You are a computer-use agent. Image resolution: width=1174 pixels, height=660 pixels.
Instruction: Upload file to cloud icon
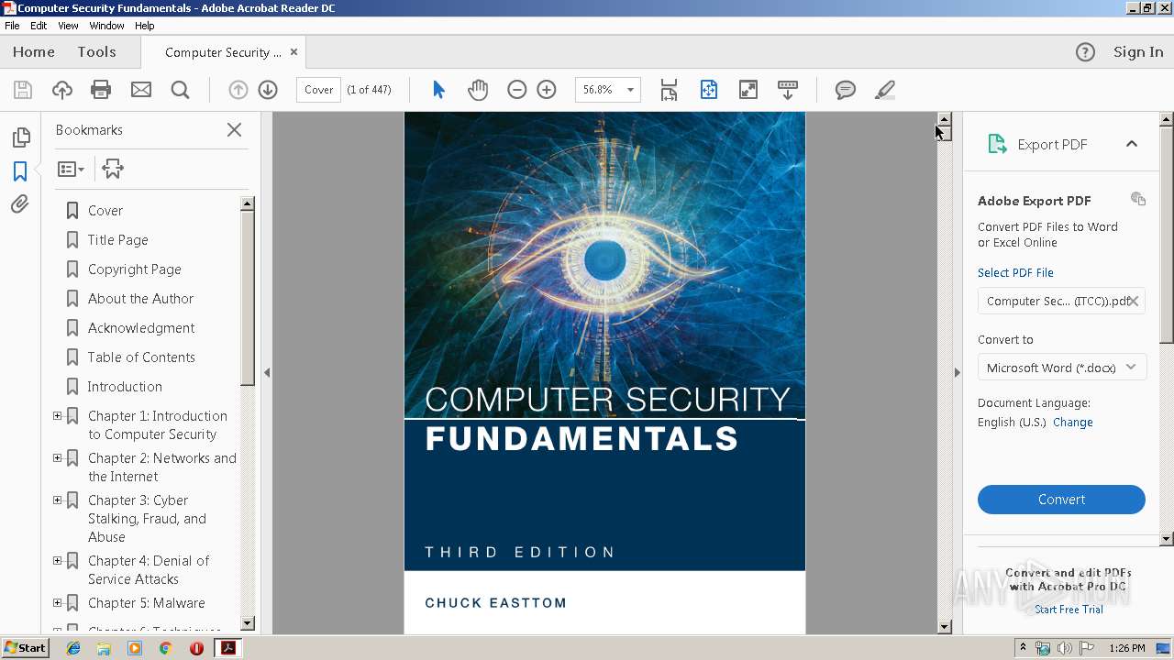(62, 90)
